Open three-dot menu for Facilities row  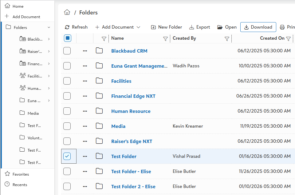click(x=85, y=81)
